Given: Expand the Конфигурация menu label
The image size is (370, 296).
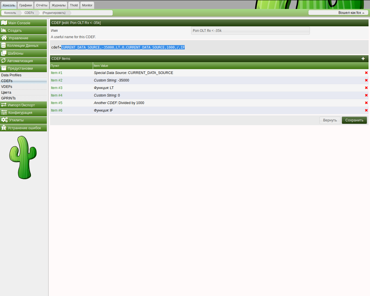Looking at the screenshot, I should [x=20, y=113].
